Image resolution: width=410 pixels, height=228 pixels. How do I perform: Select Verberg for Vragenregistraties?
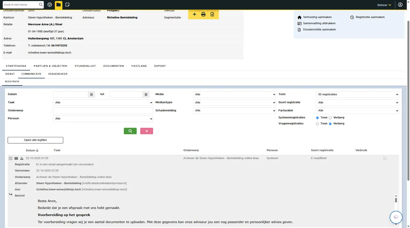coord(330,124)
